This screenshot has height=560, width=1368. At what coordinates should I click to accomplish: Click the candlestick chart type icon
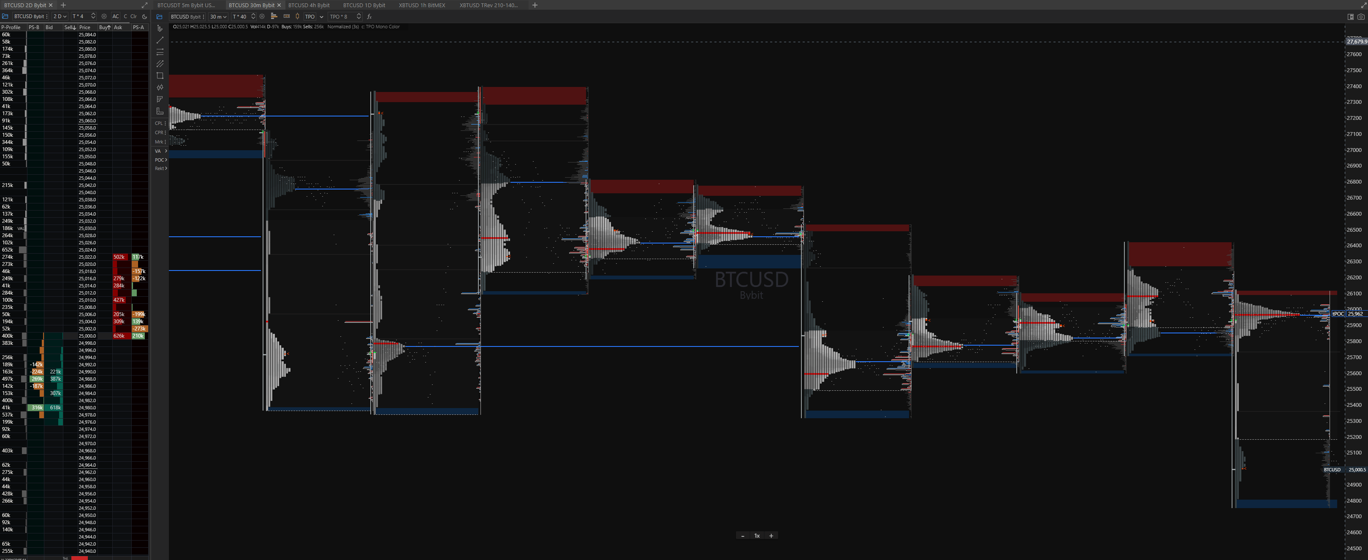tap(297, 16)
